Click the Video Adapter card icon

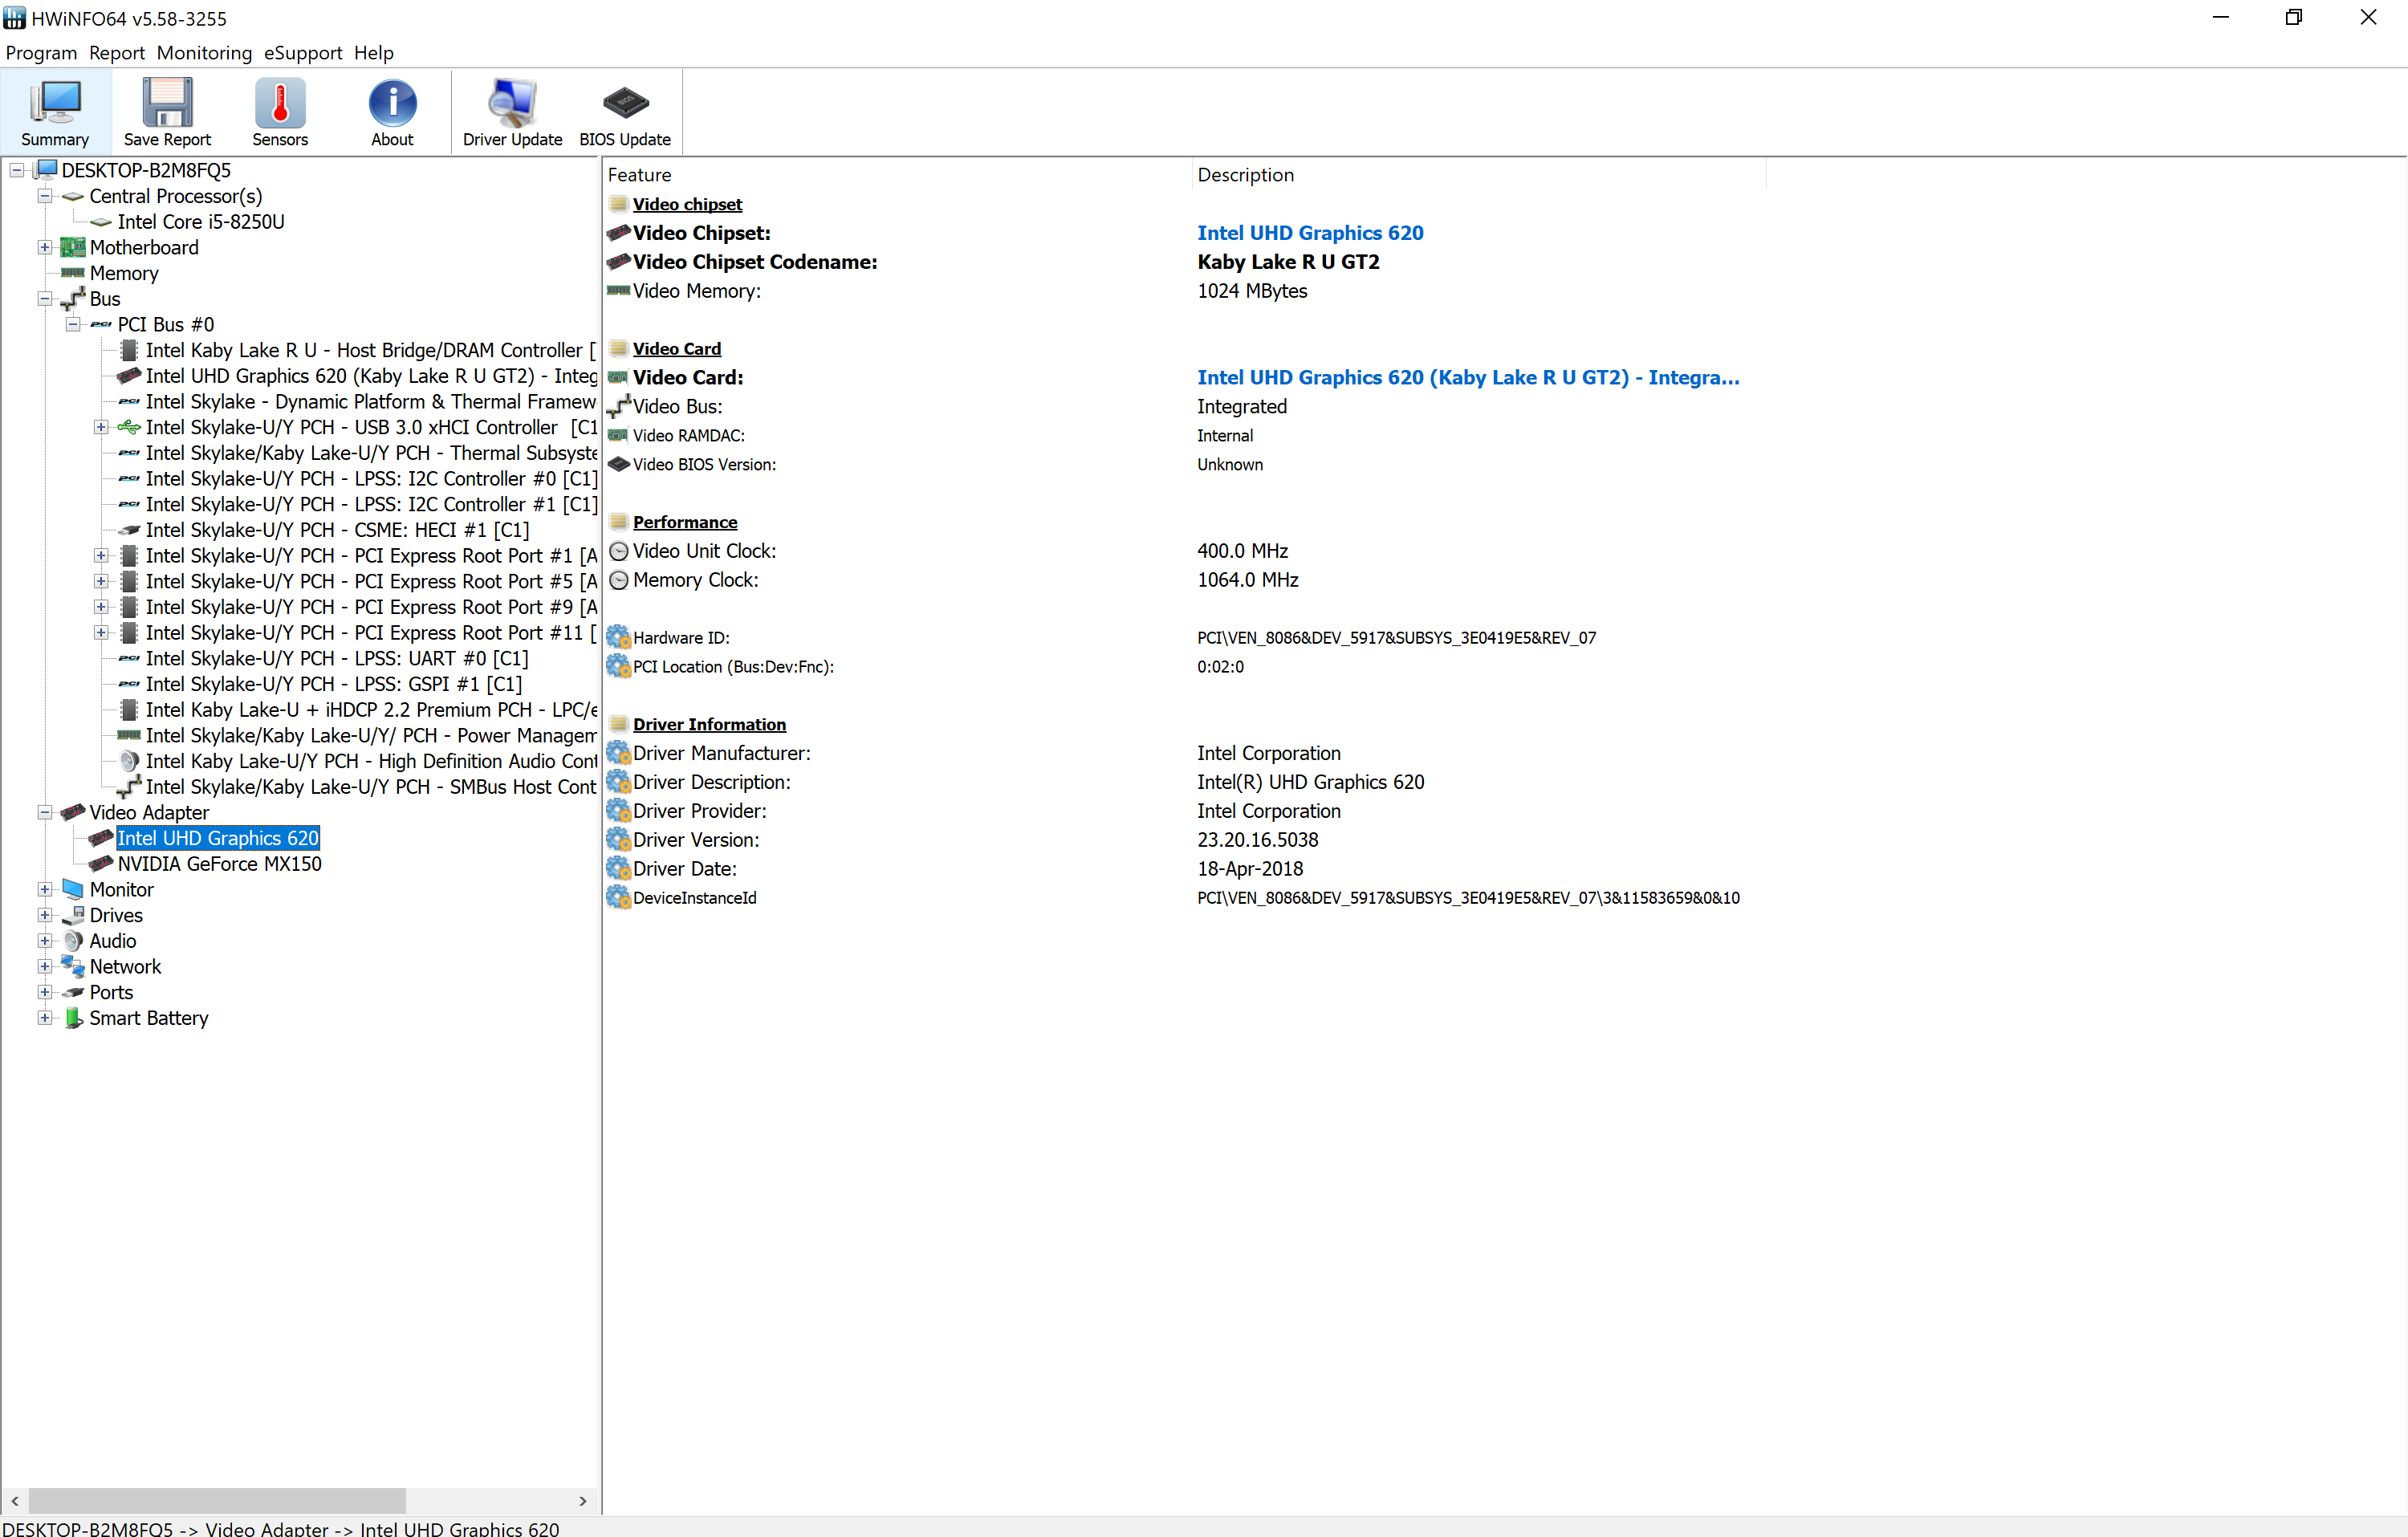73,812
